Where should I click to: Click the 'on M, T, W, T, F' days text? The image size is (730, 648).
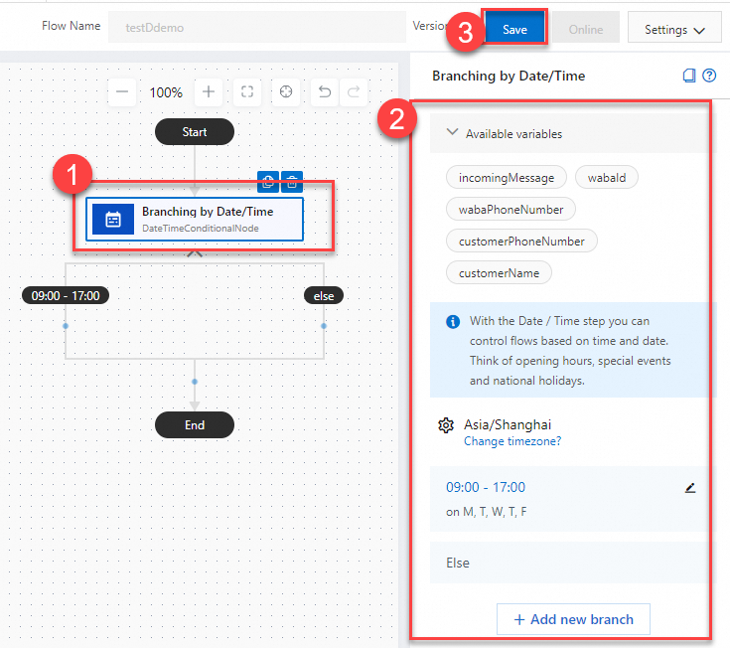point(486,512)
